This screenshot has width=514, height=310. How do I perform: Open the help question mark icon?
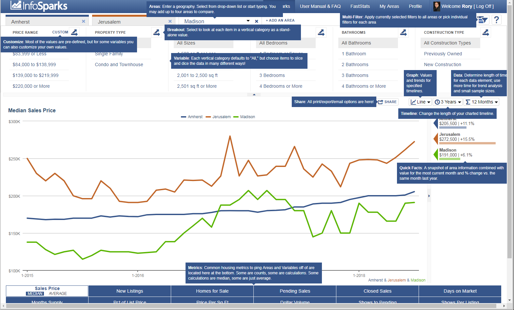(x=497, y=20)
